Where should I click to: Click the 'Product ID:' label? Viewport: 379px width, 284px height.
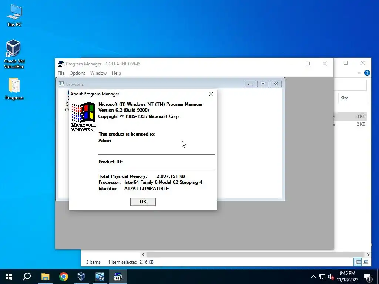click(x=110, y=162)
